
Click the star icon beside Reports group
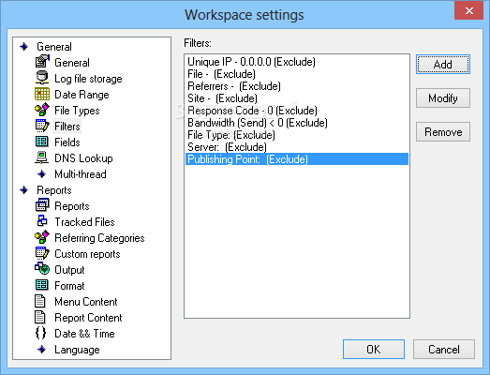[24, 190]
